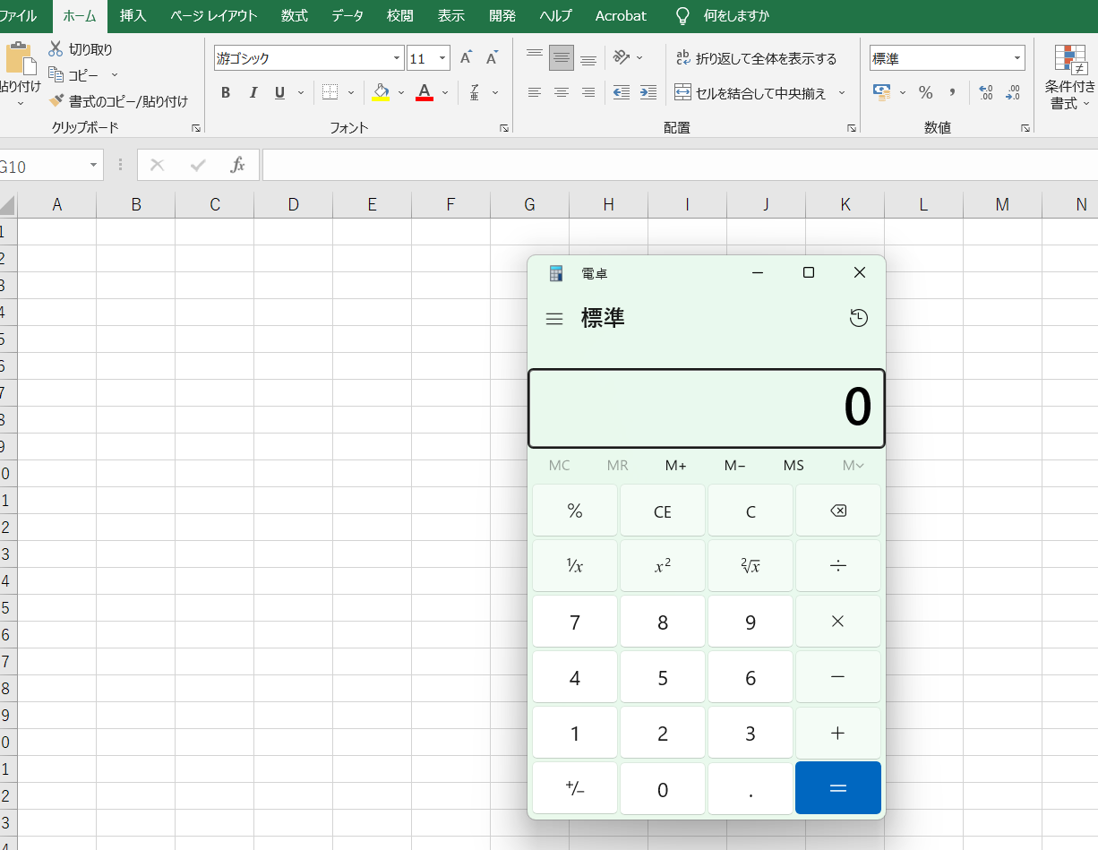
Task: Open the copy options dropdown arrow
Action: point(115,75)
